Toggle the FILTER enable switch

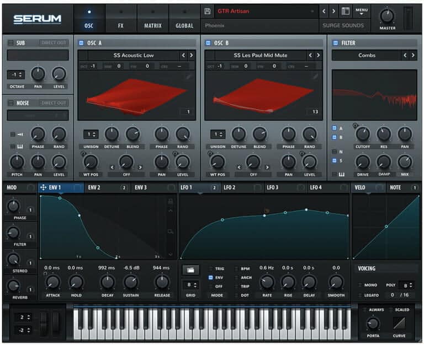click(x=336, y=42)
